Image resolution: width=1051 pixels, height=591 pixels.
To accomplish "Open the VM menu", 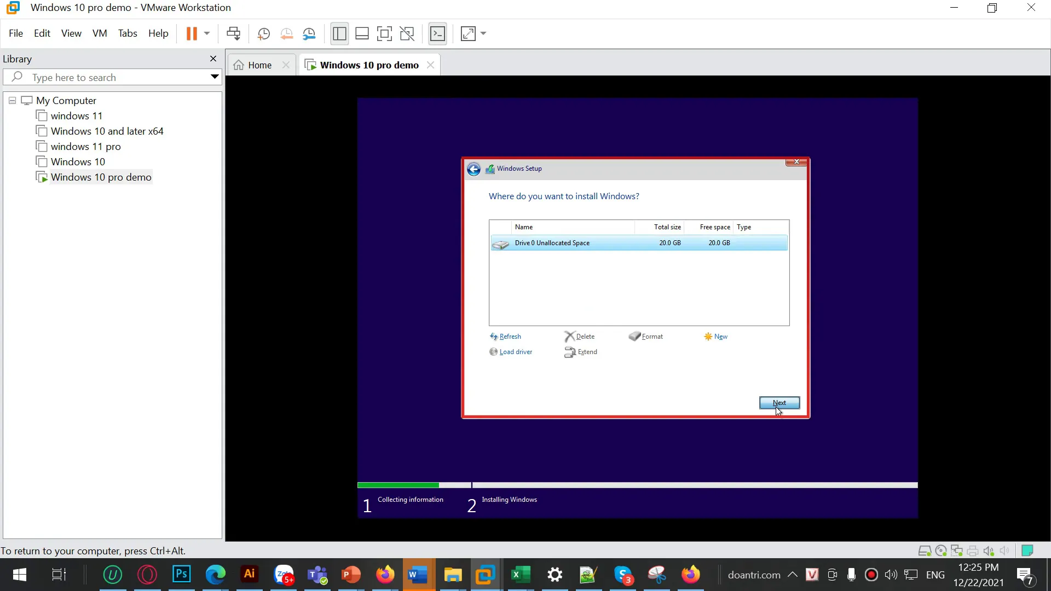I will pyautogui.click(x=100, y=33).
